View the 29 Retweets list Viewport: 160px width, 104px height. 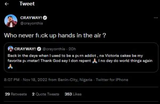(16, 94)
